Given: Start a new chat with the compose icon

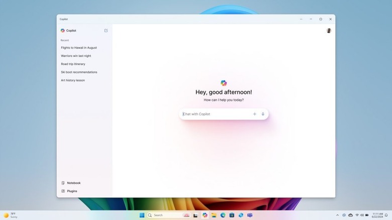Looking at the screenshot, I should click(x=106, y=31).
